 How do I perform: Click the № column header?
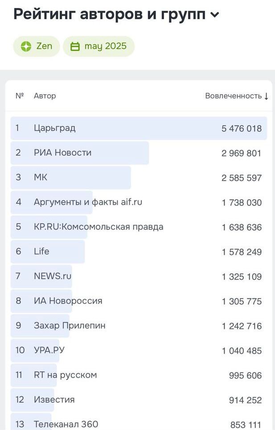pyautogui.click(x=20, y=96)
